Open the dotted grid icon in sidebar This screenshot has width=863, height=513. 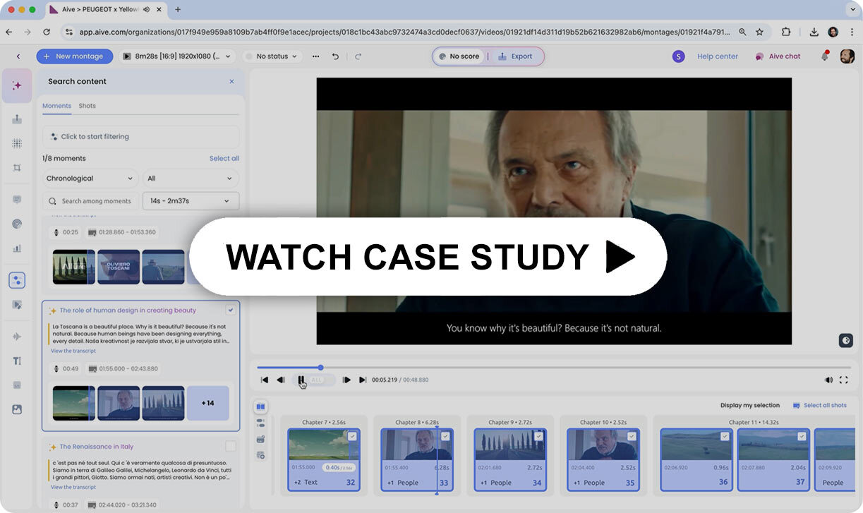pyautogui.click(x=17, y=143)
